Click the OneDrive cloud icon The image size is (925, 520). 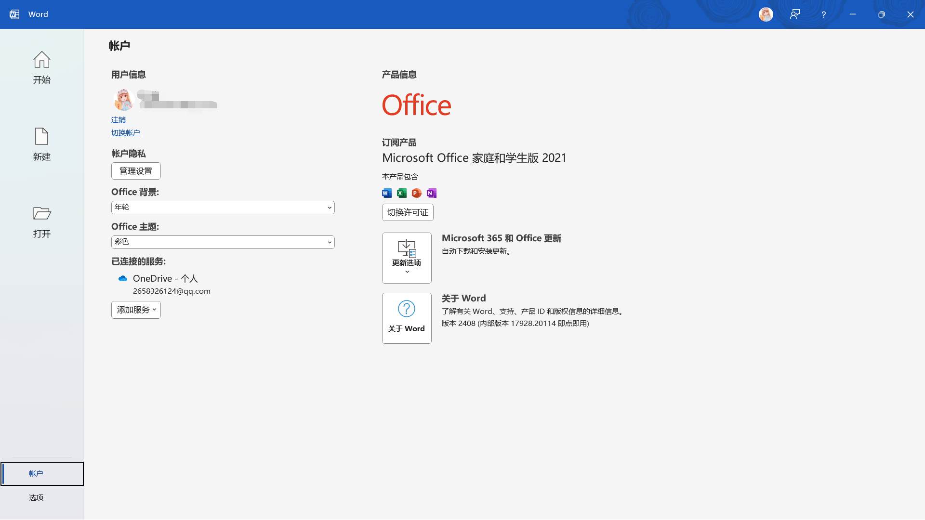click(x=122, y=278)
